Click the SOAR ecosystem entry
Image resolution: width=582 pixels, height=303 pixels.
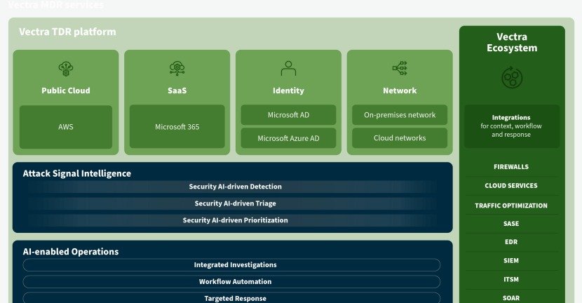pos(511,298)
